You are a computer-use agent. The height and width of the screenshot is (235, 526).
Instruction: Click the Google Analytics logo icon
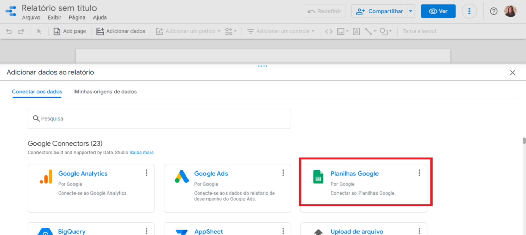[46, 177]
